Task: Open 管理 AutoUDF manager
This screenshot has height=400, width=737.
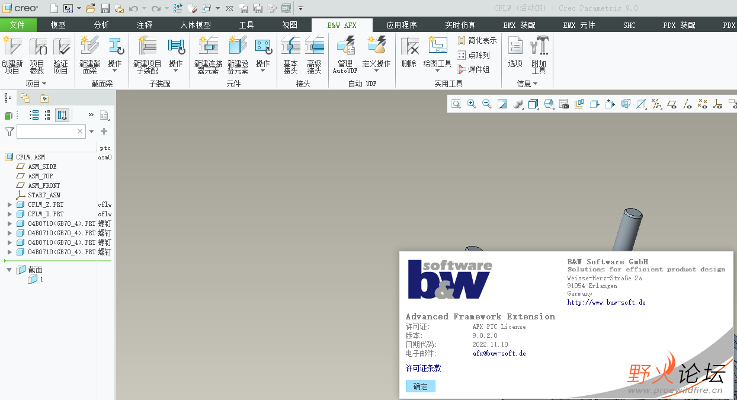Action: 345,55
